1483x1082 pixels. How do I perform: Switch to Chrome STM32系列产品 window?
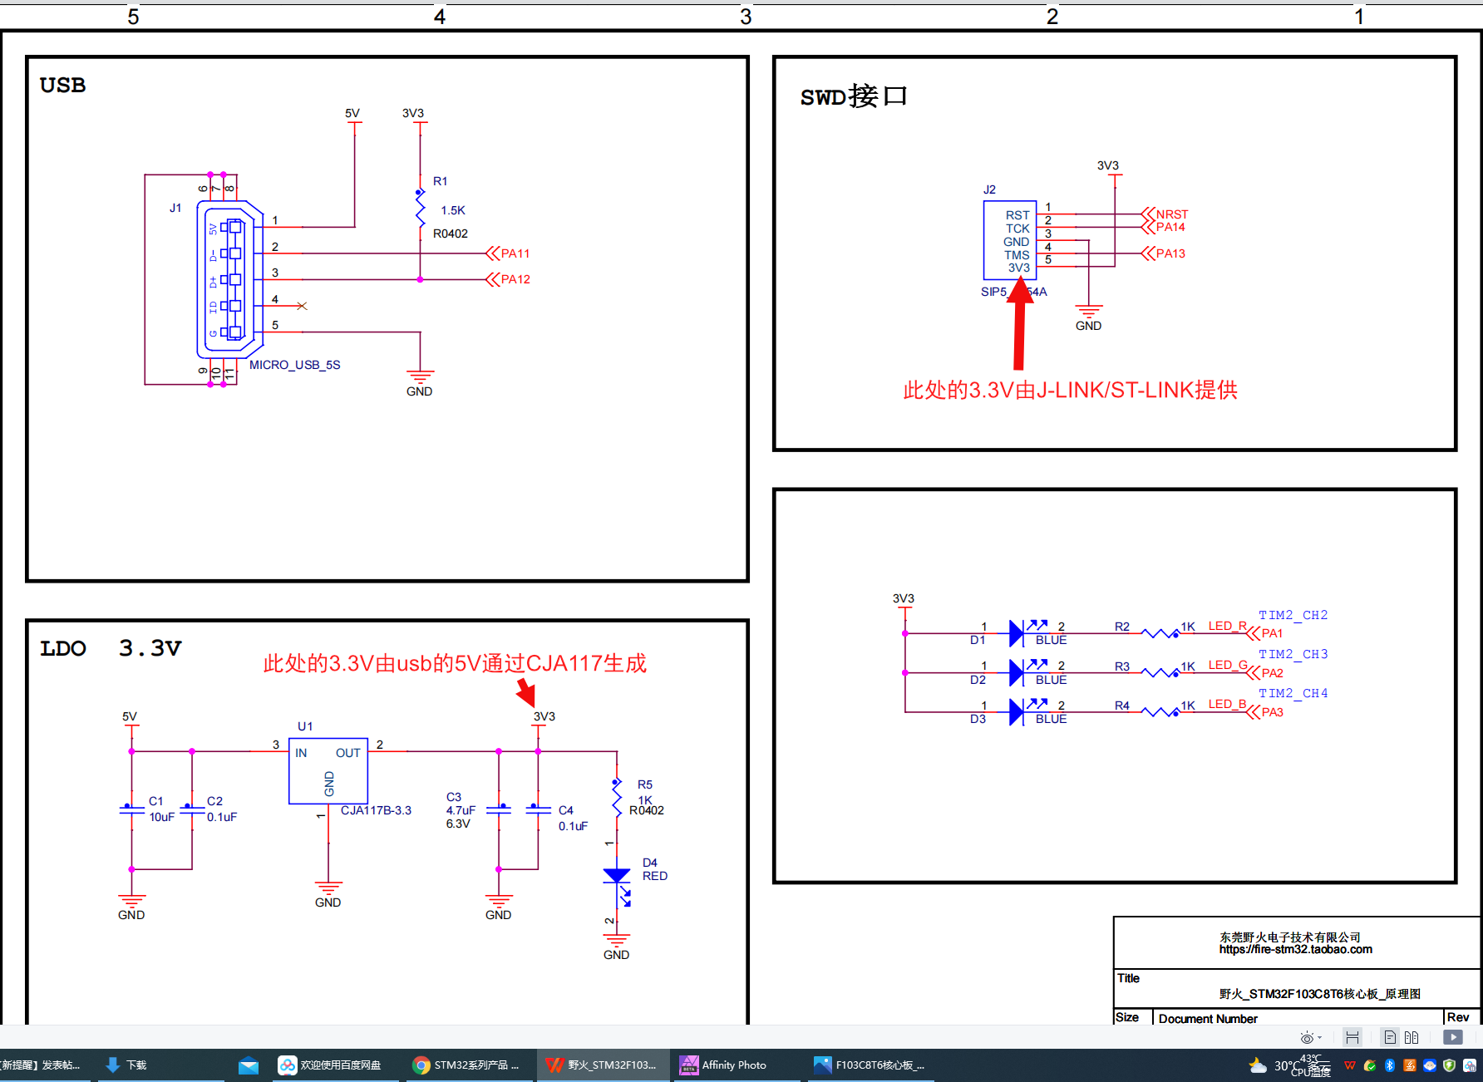(x=467, y=1065)
